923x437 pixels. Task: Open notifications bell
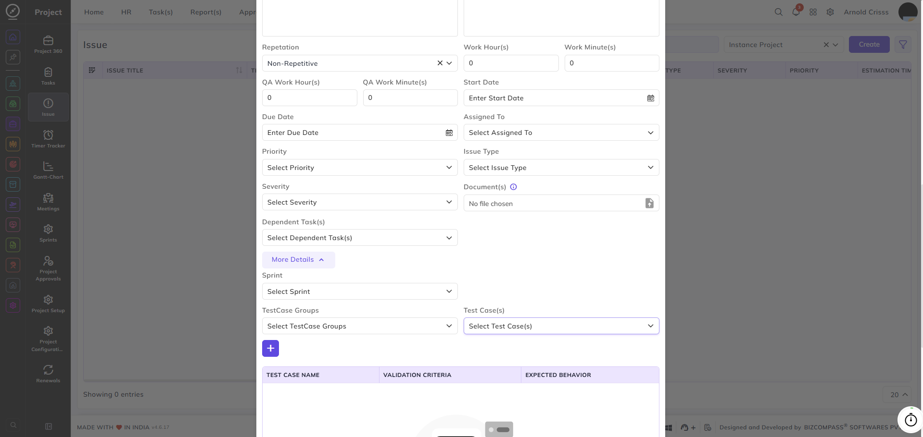coord(796,12)
